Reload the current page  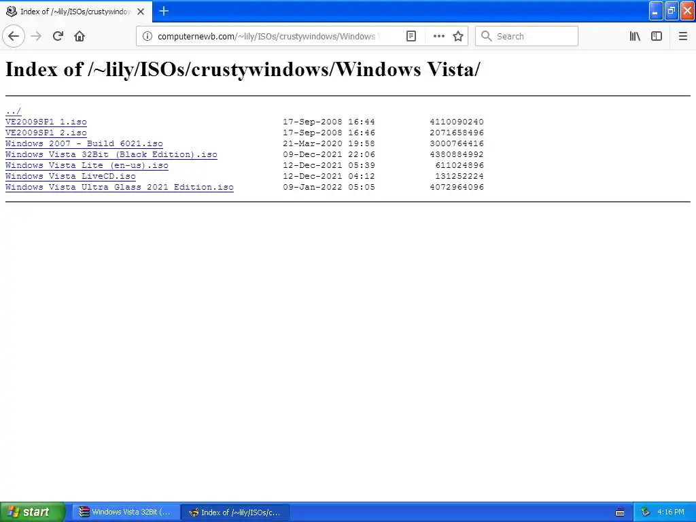click(x=58, y=36)
